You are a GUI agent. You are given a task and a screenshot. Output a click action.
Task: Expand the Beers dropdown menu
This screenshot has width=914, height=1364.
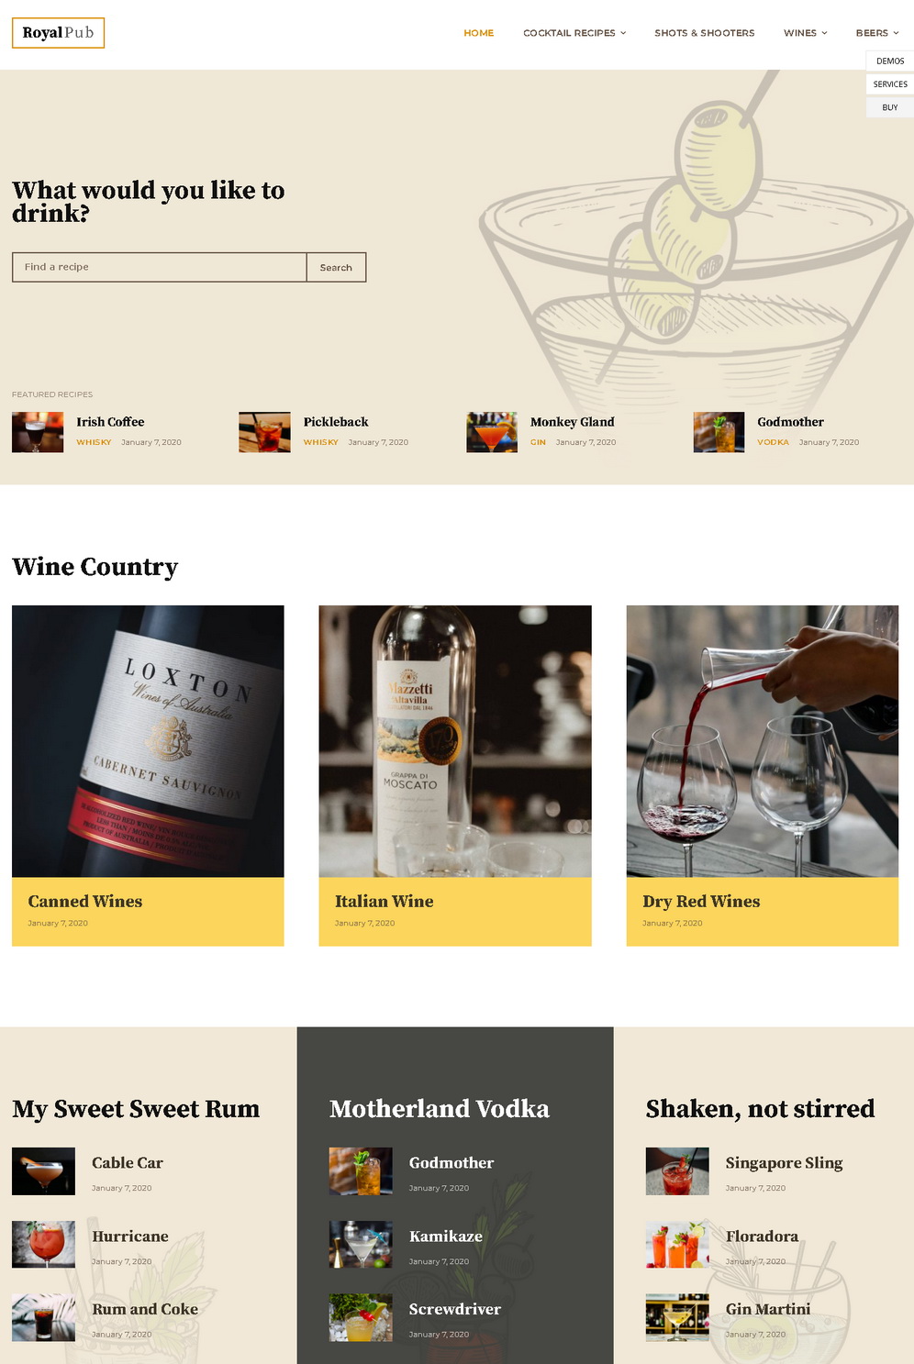pos(877,33)
